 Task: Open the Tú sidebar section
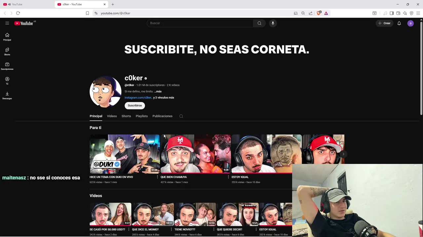click(7, 81)
